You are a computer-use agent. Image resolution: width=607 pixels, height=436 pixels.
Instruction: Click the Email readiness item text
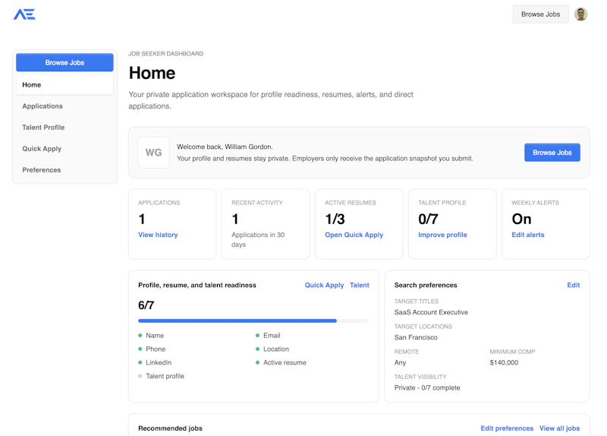pyautogui.click(x=272, y=336)
